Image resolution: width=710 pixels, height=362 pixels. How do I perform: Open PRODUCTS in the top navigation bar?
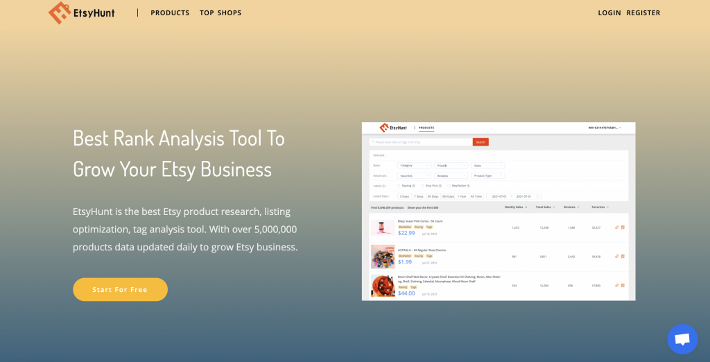pyautogui.click(x=170, y=12)
